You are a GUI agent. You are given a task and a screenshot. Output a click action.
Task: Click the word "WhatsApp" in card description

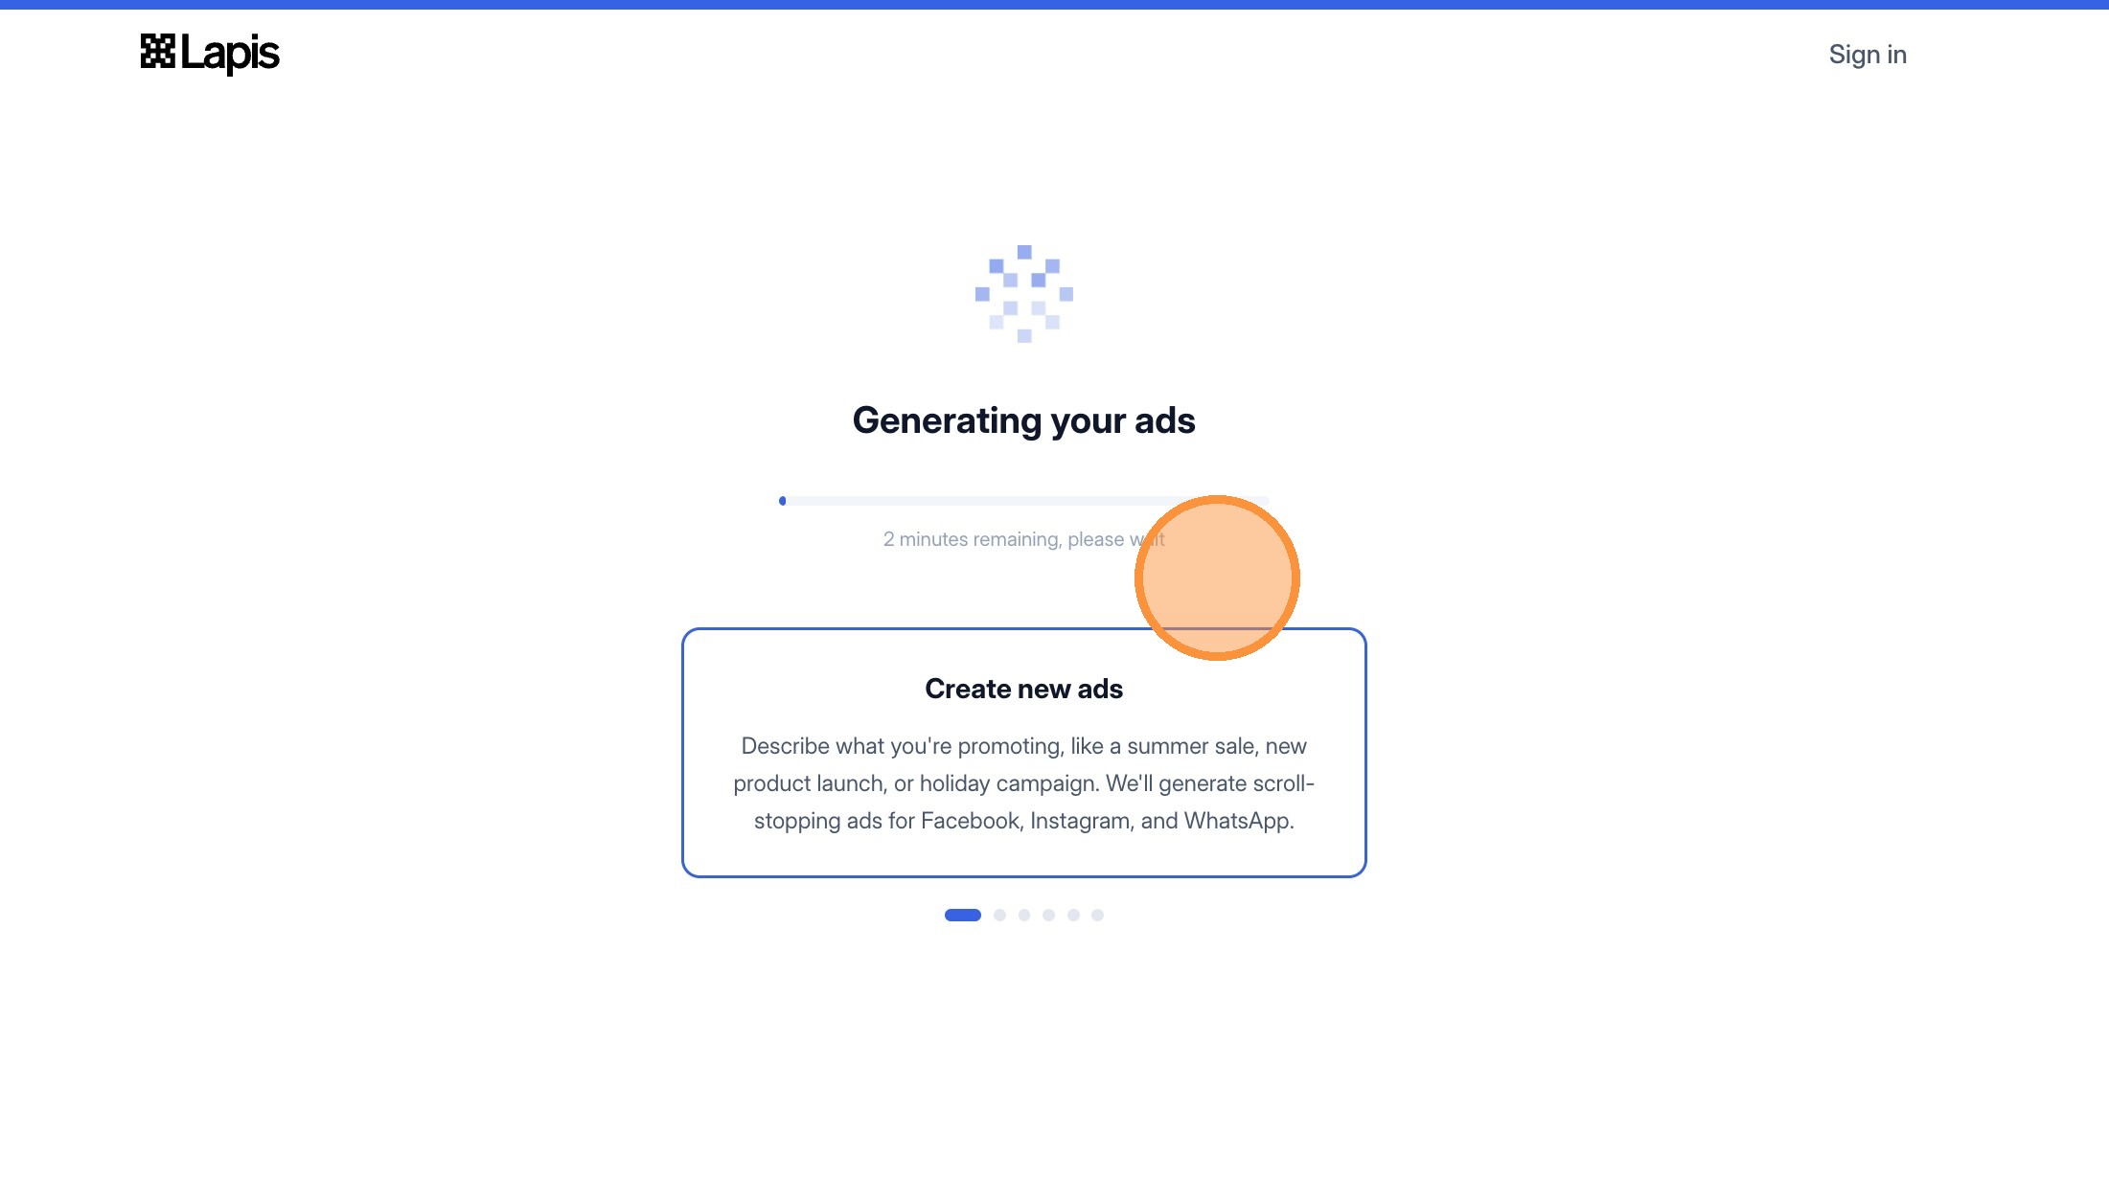[1238, 821]
